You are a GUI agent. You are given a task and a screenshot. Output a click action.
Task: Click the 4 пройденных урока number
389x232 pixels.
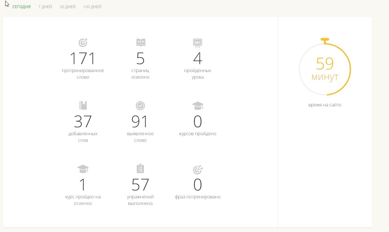pos(198,59)
